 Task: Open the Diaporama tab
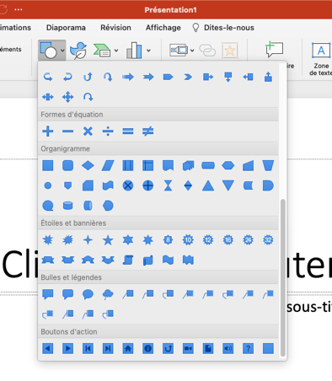[x=66, y=28]
